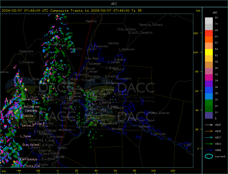Viewport: 228px width, 174px height.
Task: Click the Zapata label
Action: click(x=62, y=148)
